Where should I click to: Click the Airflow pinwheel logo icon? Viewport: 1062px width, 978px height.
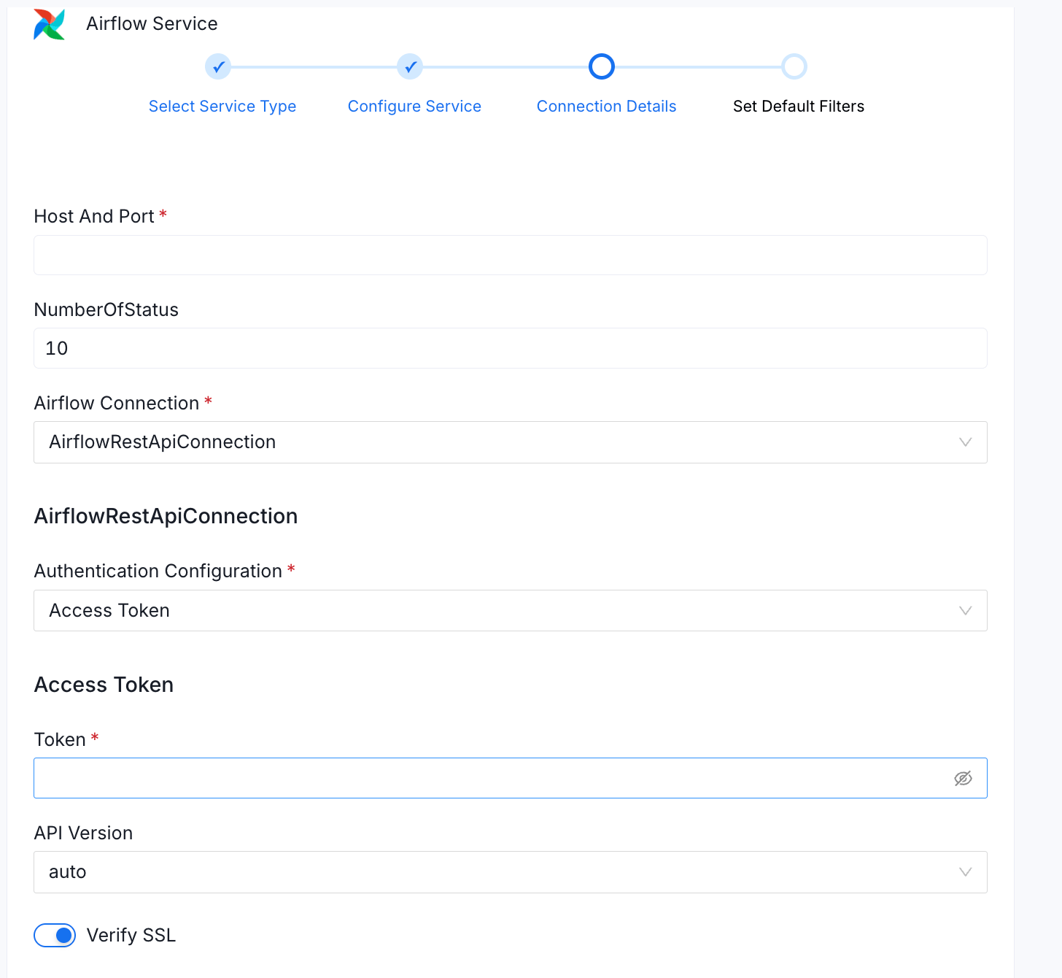50,24
